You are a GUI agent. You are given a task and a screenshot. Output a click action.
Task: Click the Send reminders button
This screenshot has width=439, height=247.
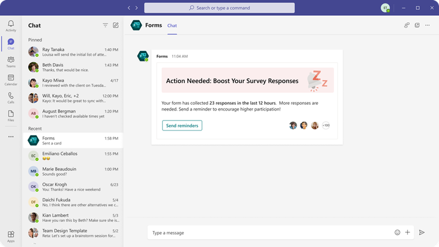coord(182,125)
